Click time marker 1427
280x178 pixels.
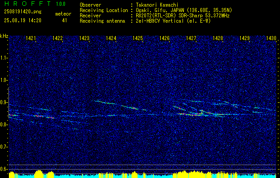point(191,38)
